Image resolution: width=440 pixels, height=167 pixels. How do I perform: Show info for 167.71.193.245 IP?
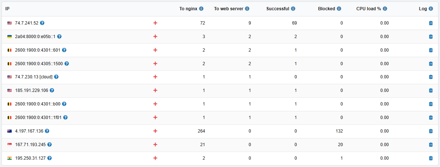click(49, 145)
